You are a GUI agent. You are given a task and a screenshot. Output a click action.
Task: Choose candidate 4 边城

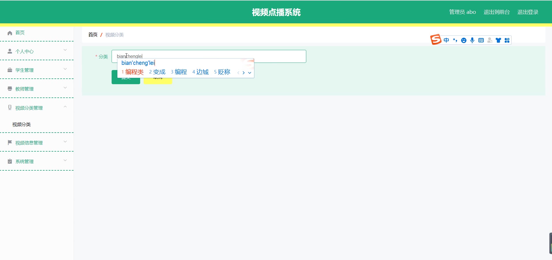coord(200,72)
